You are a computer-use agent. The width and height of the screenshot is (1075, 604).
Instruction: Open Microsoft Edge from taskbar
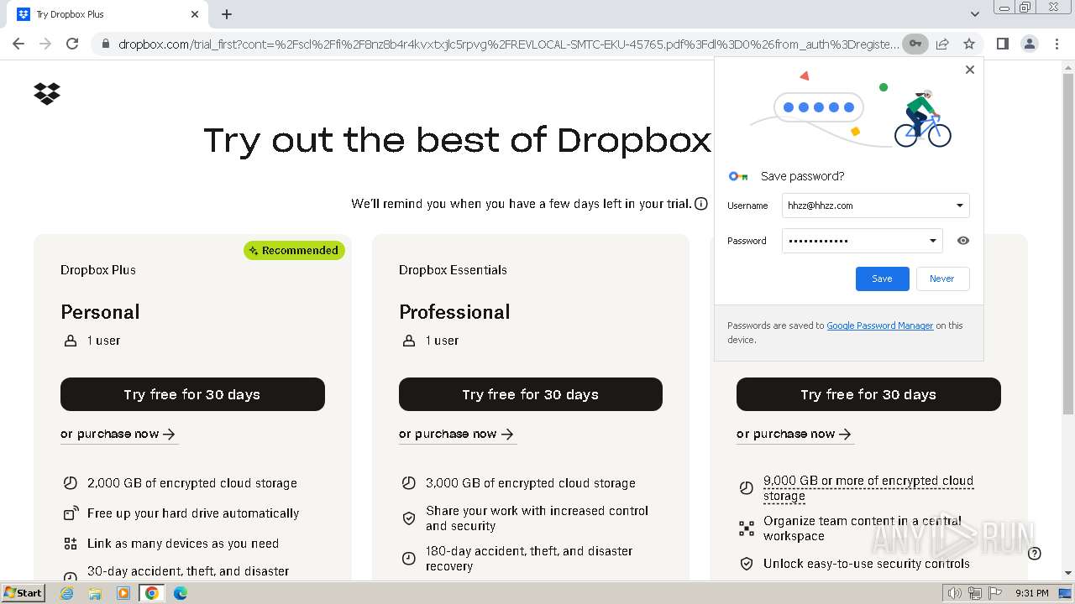(x=180, y=593)
